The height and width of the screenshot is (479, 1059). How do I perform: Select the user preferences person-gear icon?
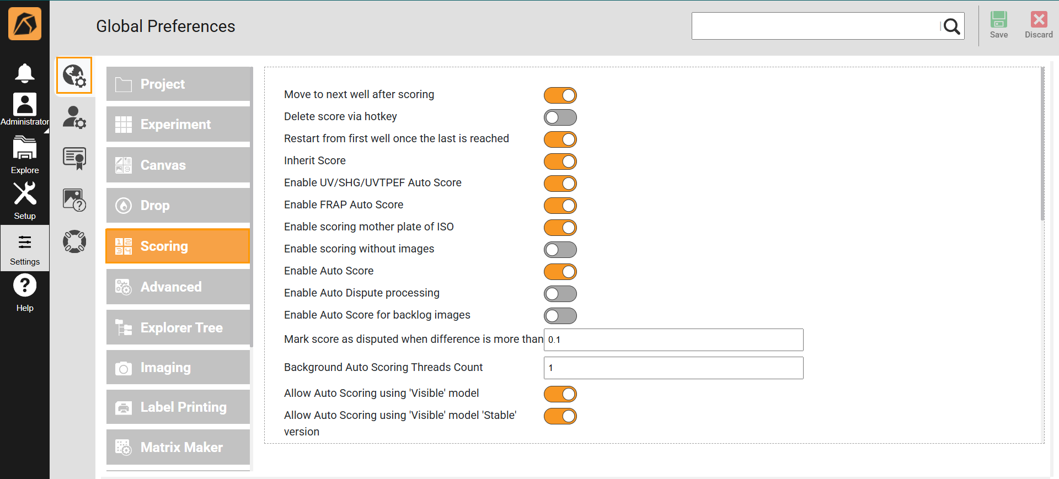coord(74,117)
